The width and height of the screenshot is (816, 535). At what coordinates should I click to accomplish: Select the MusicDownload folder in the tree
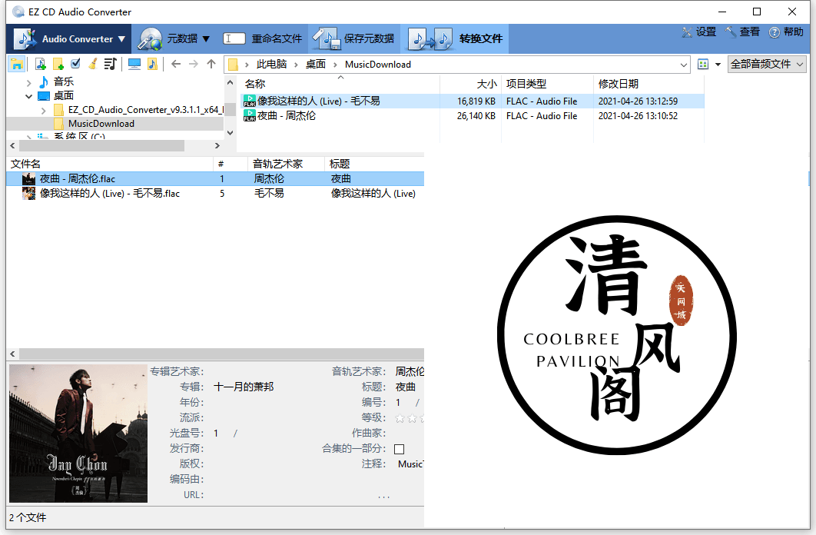101,124
